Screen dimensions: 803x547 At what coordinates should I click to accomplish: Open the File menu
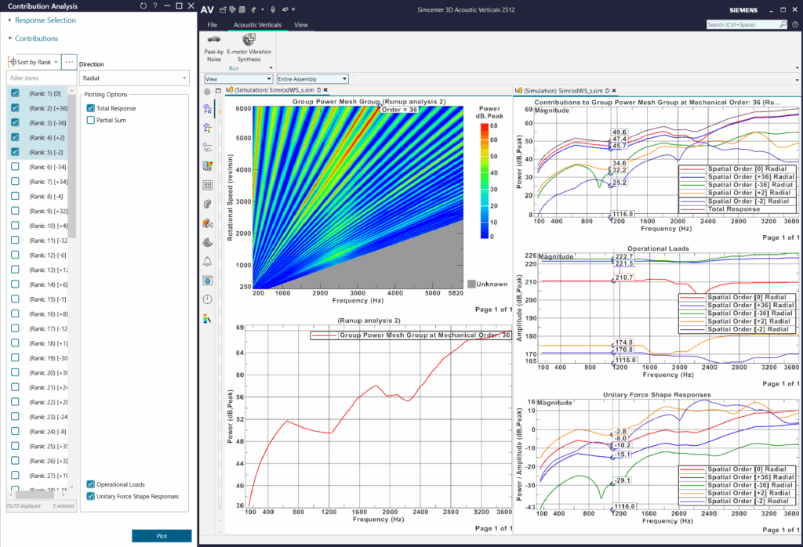click(x=212, y=25)
